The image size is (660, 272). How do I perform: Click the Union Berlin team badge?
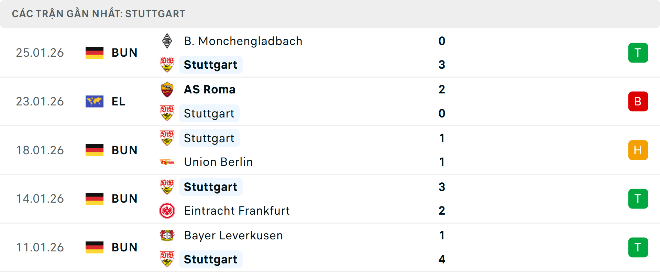167,162
